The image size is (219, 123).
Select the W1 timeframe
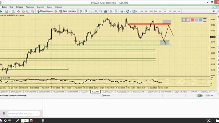tap(175, 11)
